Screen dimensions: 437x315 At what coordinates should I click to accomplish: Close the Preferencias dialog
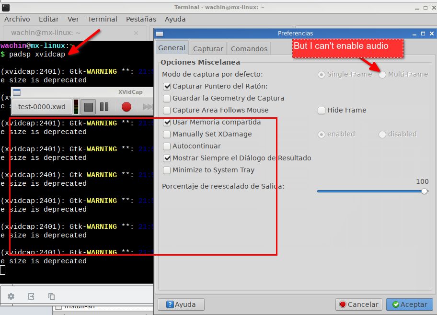pos(432,34)
